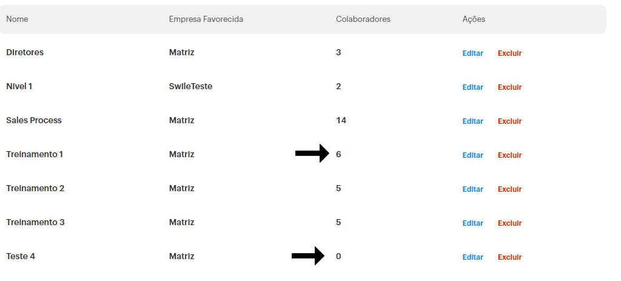The width and height of the screenshot is (621, 281).
Task: Select the Sales Process group name
Action: (x=34, y=120)
